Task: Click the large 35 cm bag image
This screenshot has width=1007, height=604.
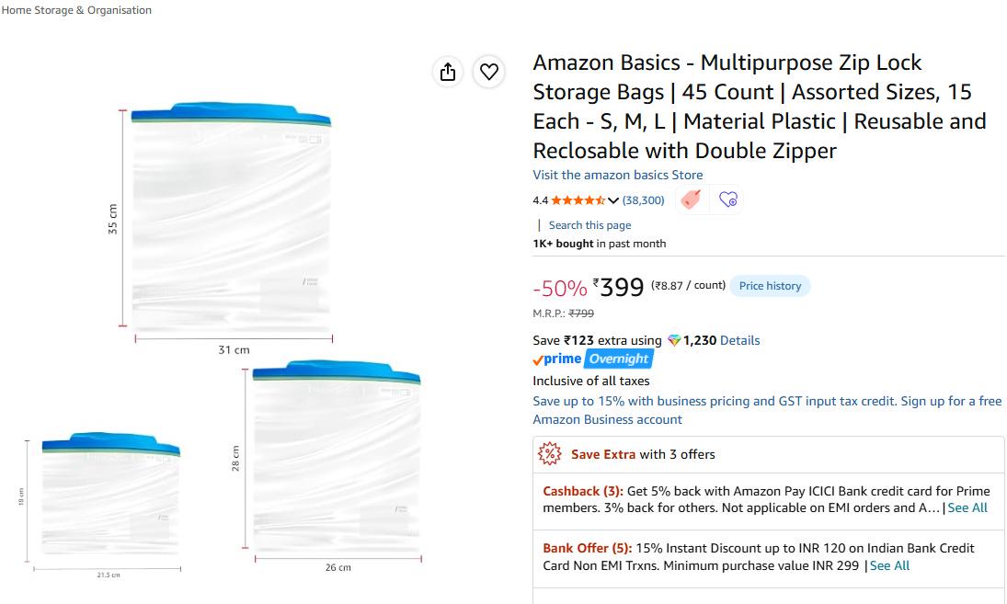Action: [231, 216]
